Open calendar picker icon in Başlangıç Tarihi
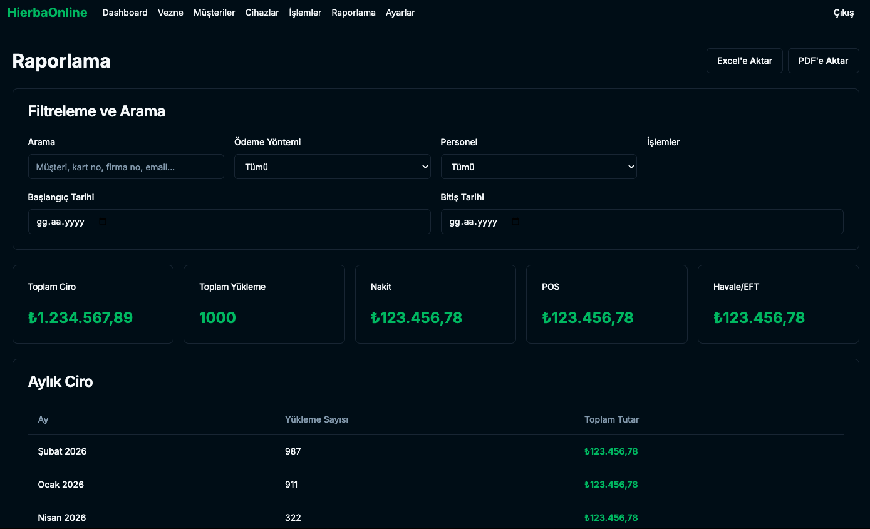This screenshot has height=529, width=870. click(103, 222)
